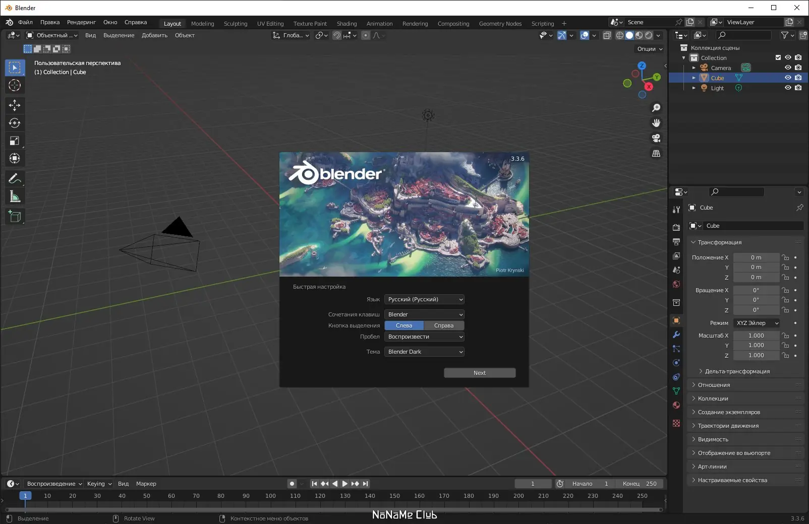Click the Вращение X value field

click(756, 290)
